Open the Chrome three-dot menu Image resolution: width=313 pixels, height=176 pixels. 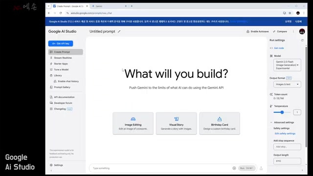(x=304, y=13)
